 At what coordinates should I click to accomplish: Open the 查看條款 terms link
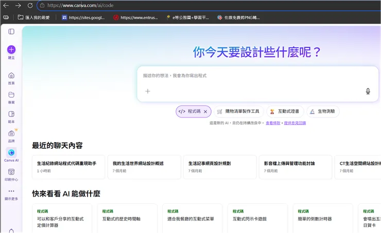coord(273,123)
